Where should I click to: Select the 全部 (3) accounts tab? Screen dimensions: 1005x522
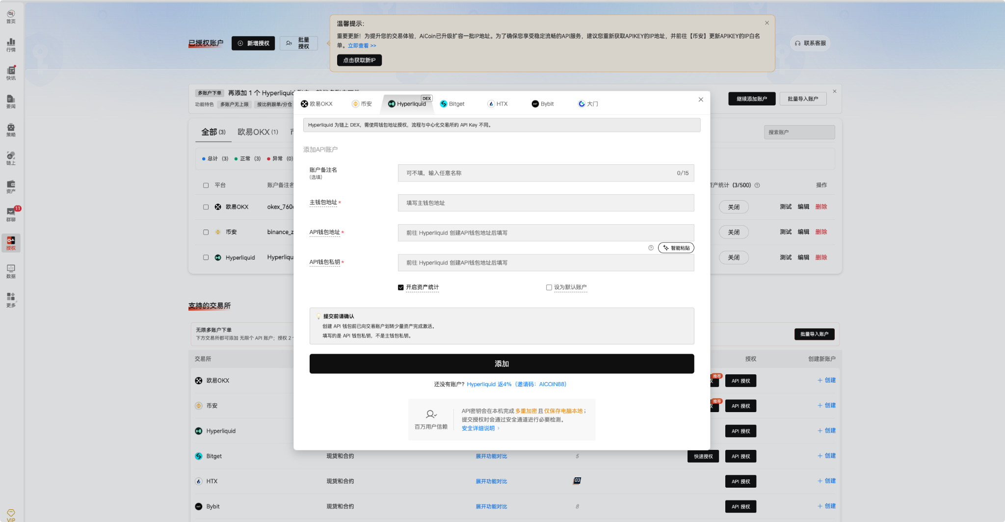pos(213,132)
